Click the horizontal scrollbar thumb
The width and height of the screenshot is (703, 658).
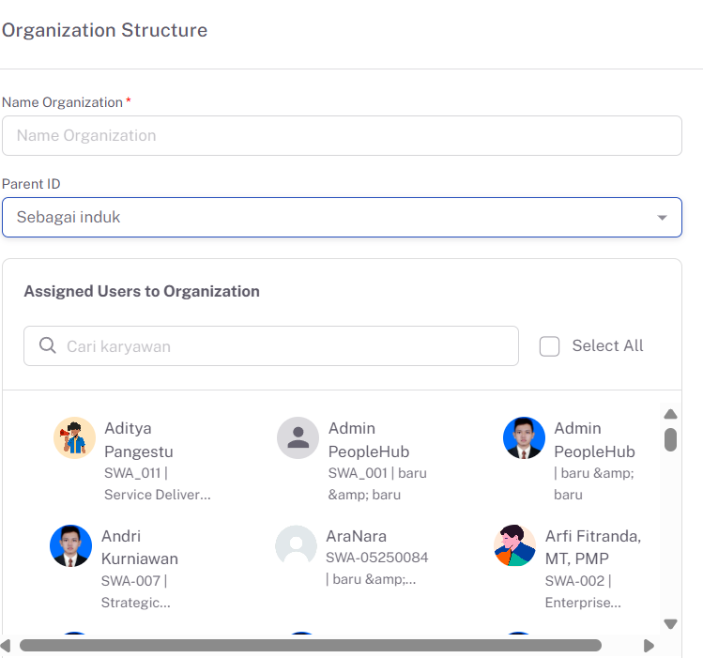tap(311, 646)
